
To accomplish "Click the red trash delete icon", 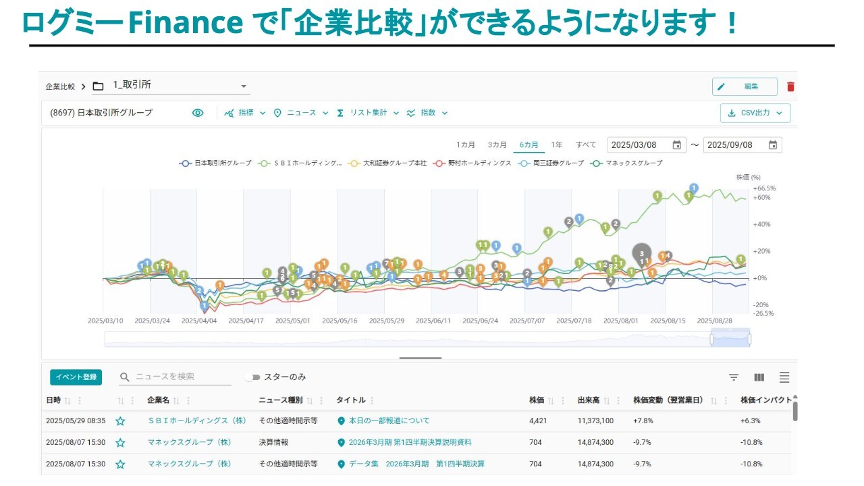I will pyautogui.click(x=790, y=86).
